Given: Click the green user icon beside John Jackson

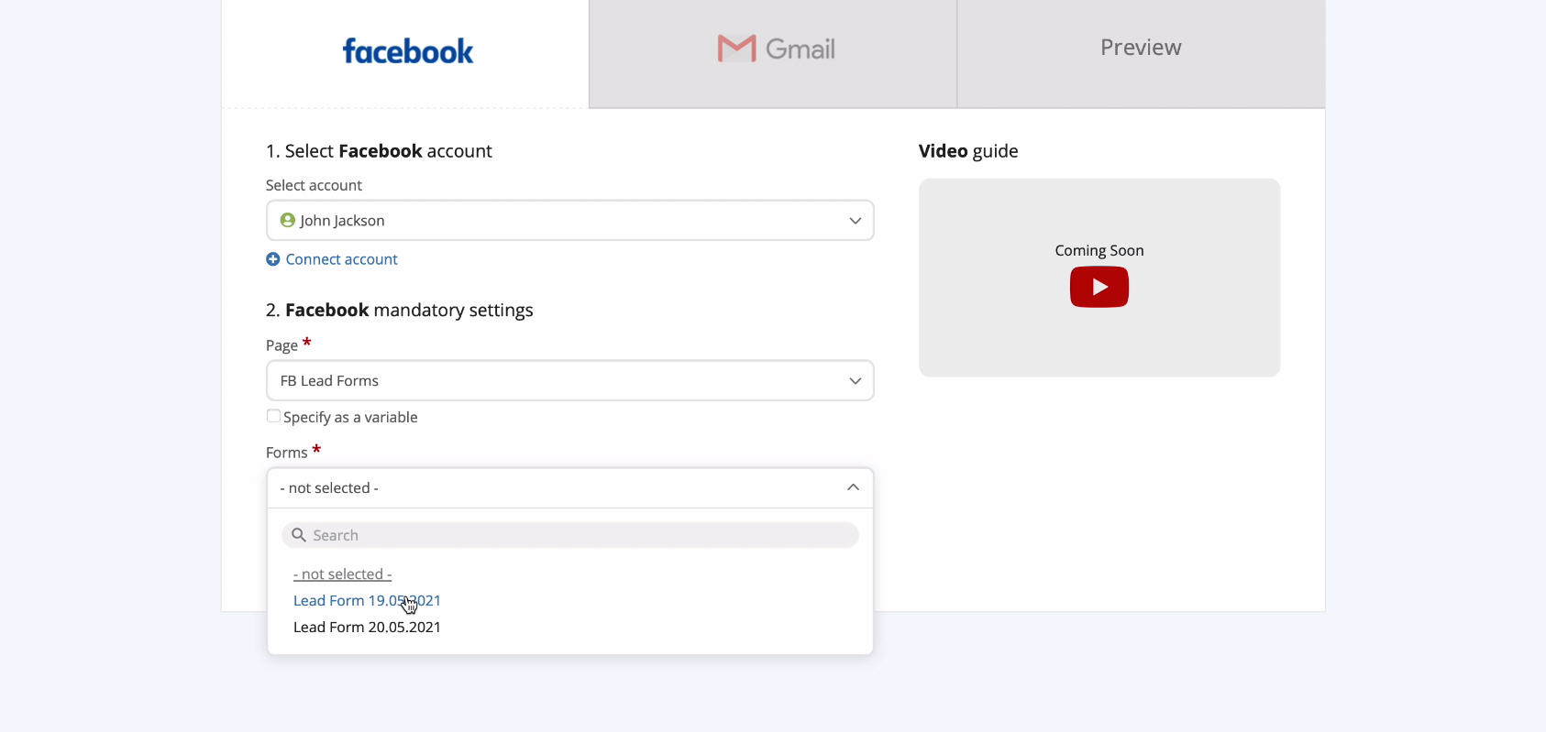Looking at the screenshot, I should coord(287,220).
